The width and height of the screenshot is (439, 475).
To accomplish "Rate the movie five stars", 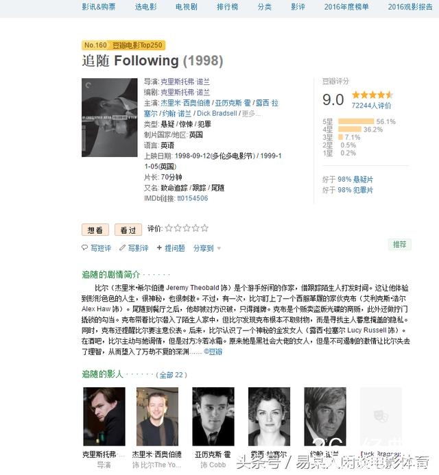I will 204,228.
